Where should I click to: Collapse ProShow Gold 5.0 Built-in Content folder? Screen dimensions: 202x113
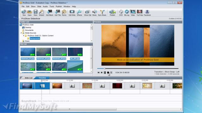pos(24,35)
